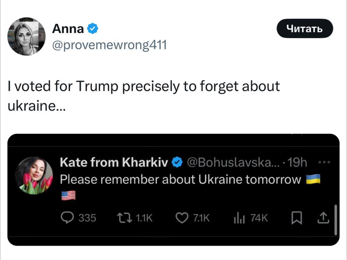This screenshot has height=260, width=347.
Task: Click the retweet icon with 1.1K
Action: 124,218
